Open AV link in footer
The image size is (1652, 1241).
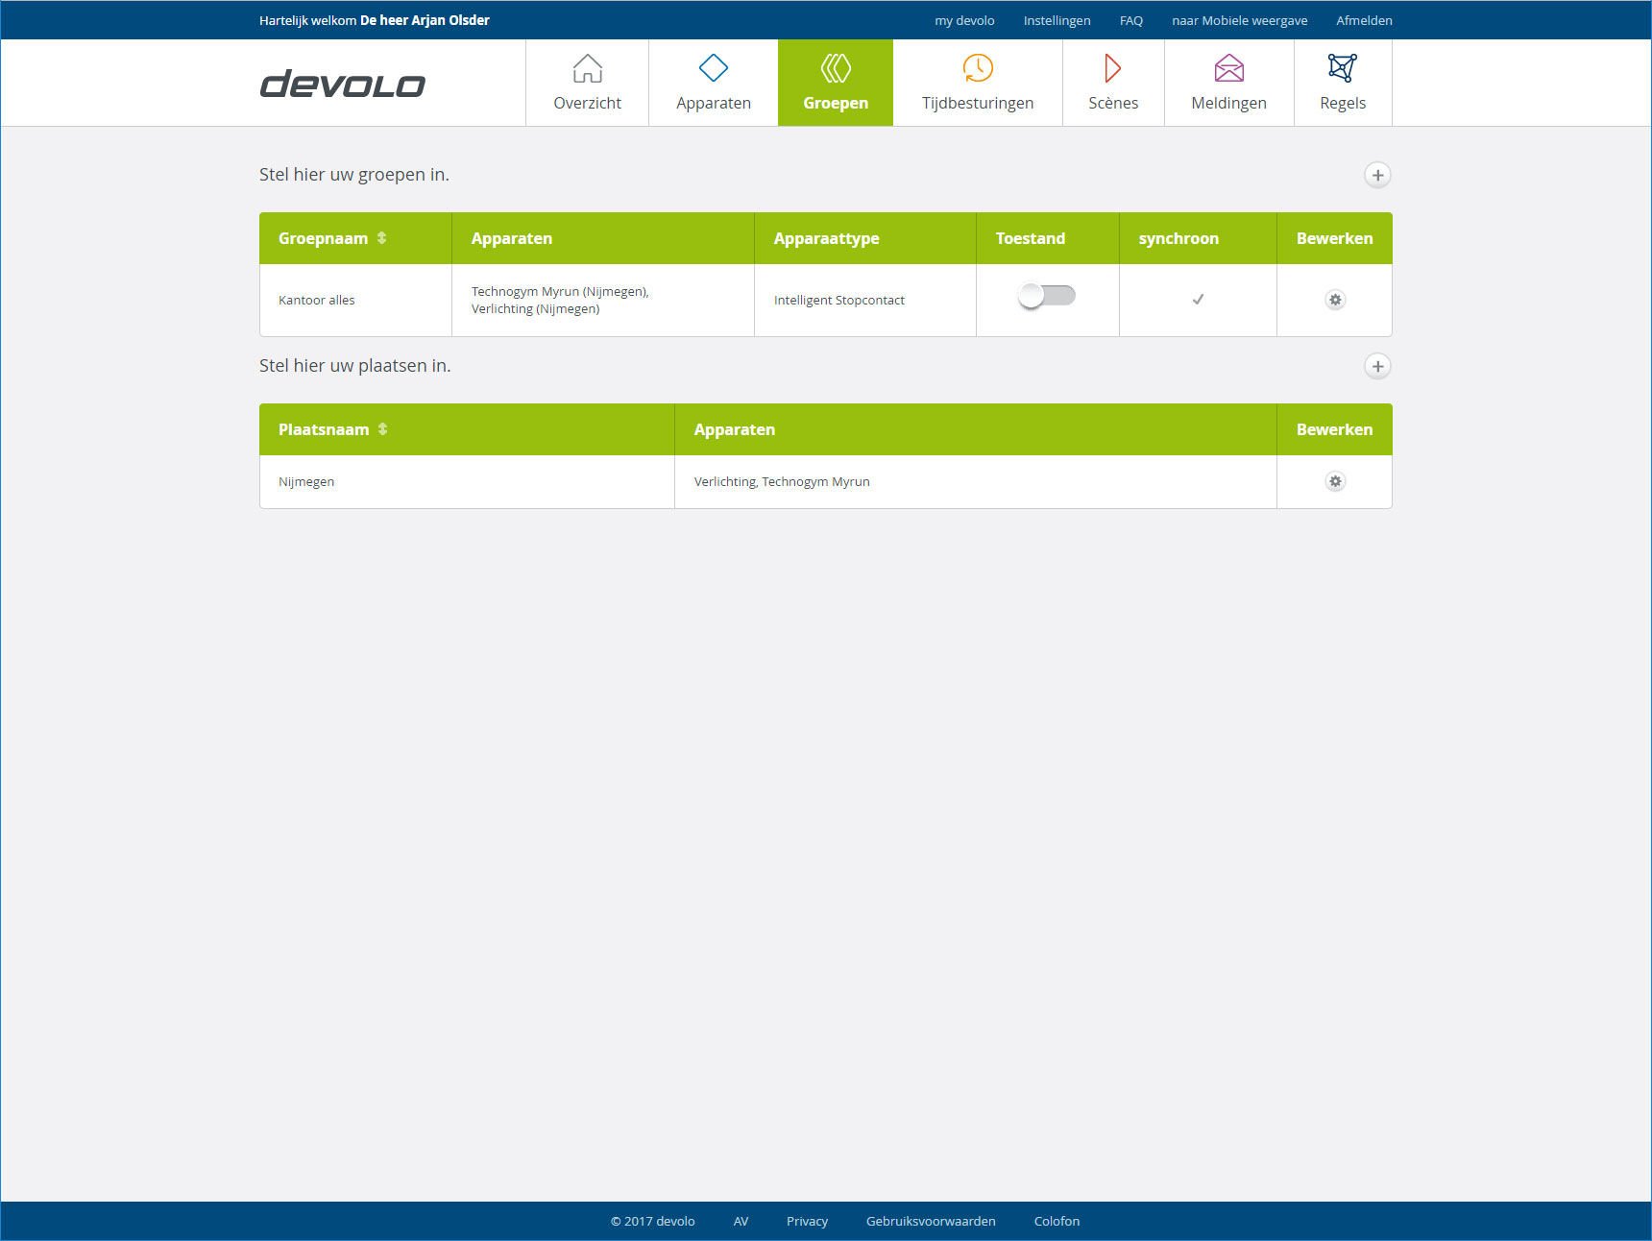741,1221
